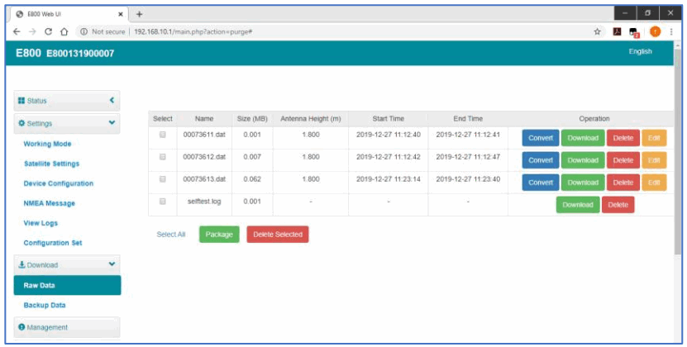Tick checkbox for 00073613.dat

[163, 179]
